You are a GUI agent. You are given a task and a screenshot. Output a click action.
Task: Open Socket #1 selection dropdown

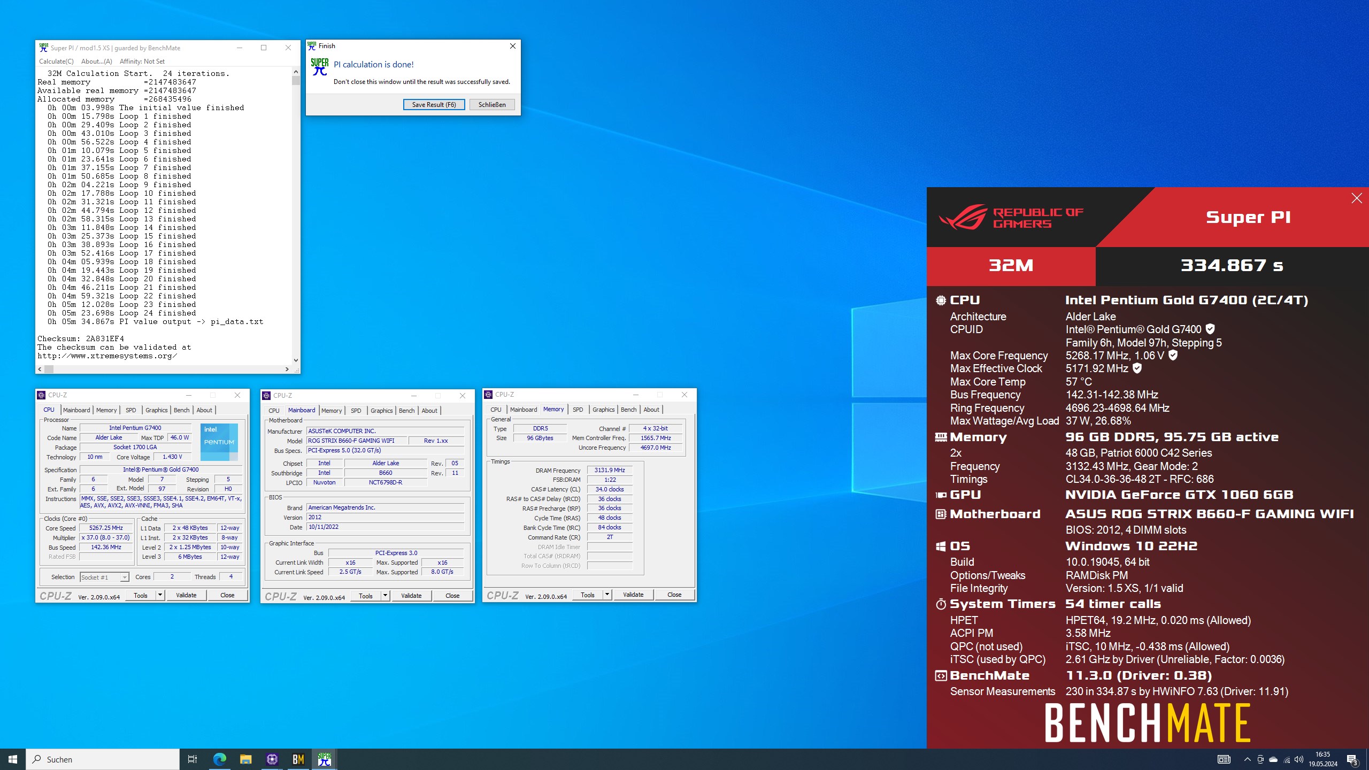click(x=104, y=577)
